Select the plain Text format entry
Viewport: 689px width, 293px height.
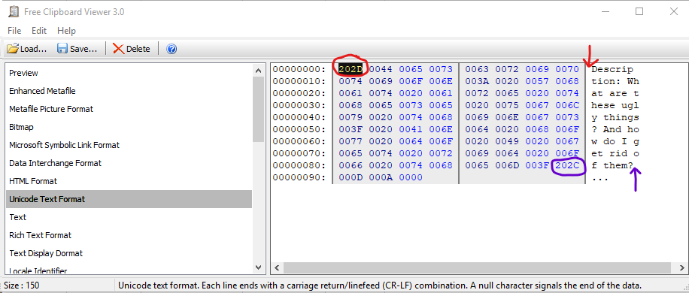pos(129,216)
